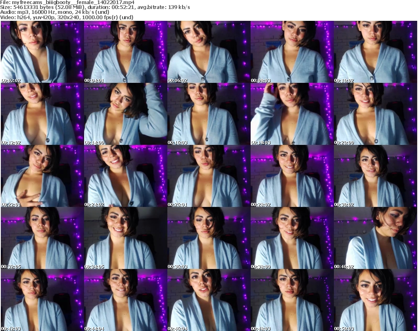Select the thumbnail timestamped 00:18:03
The image size is (418, 331).
pos(292,114)
